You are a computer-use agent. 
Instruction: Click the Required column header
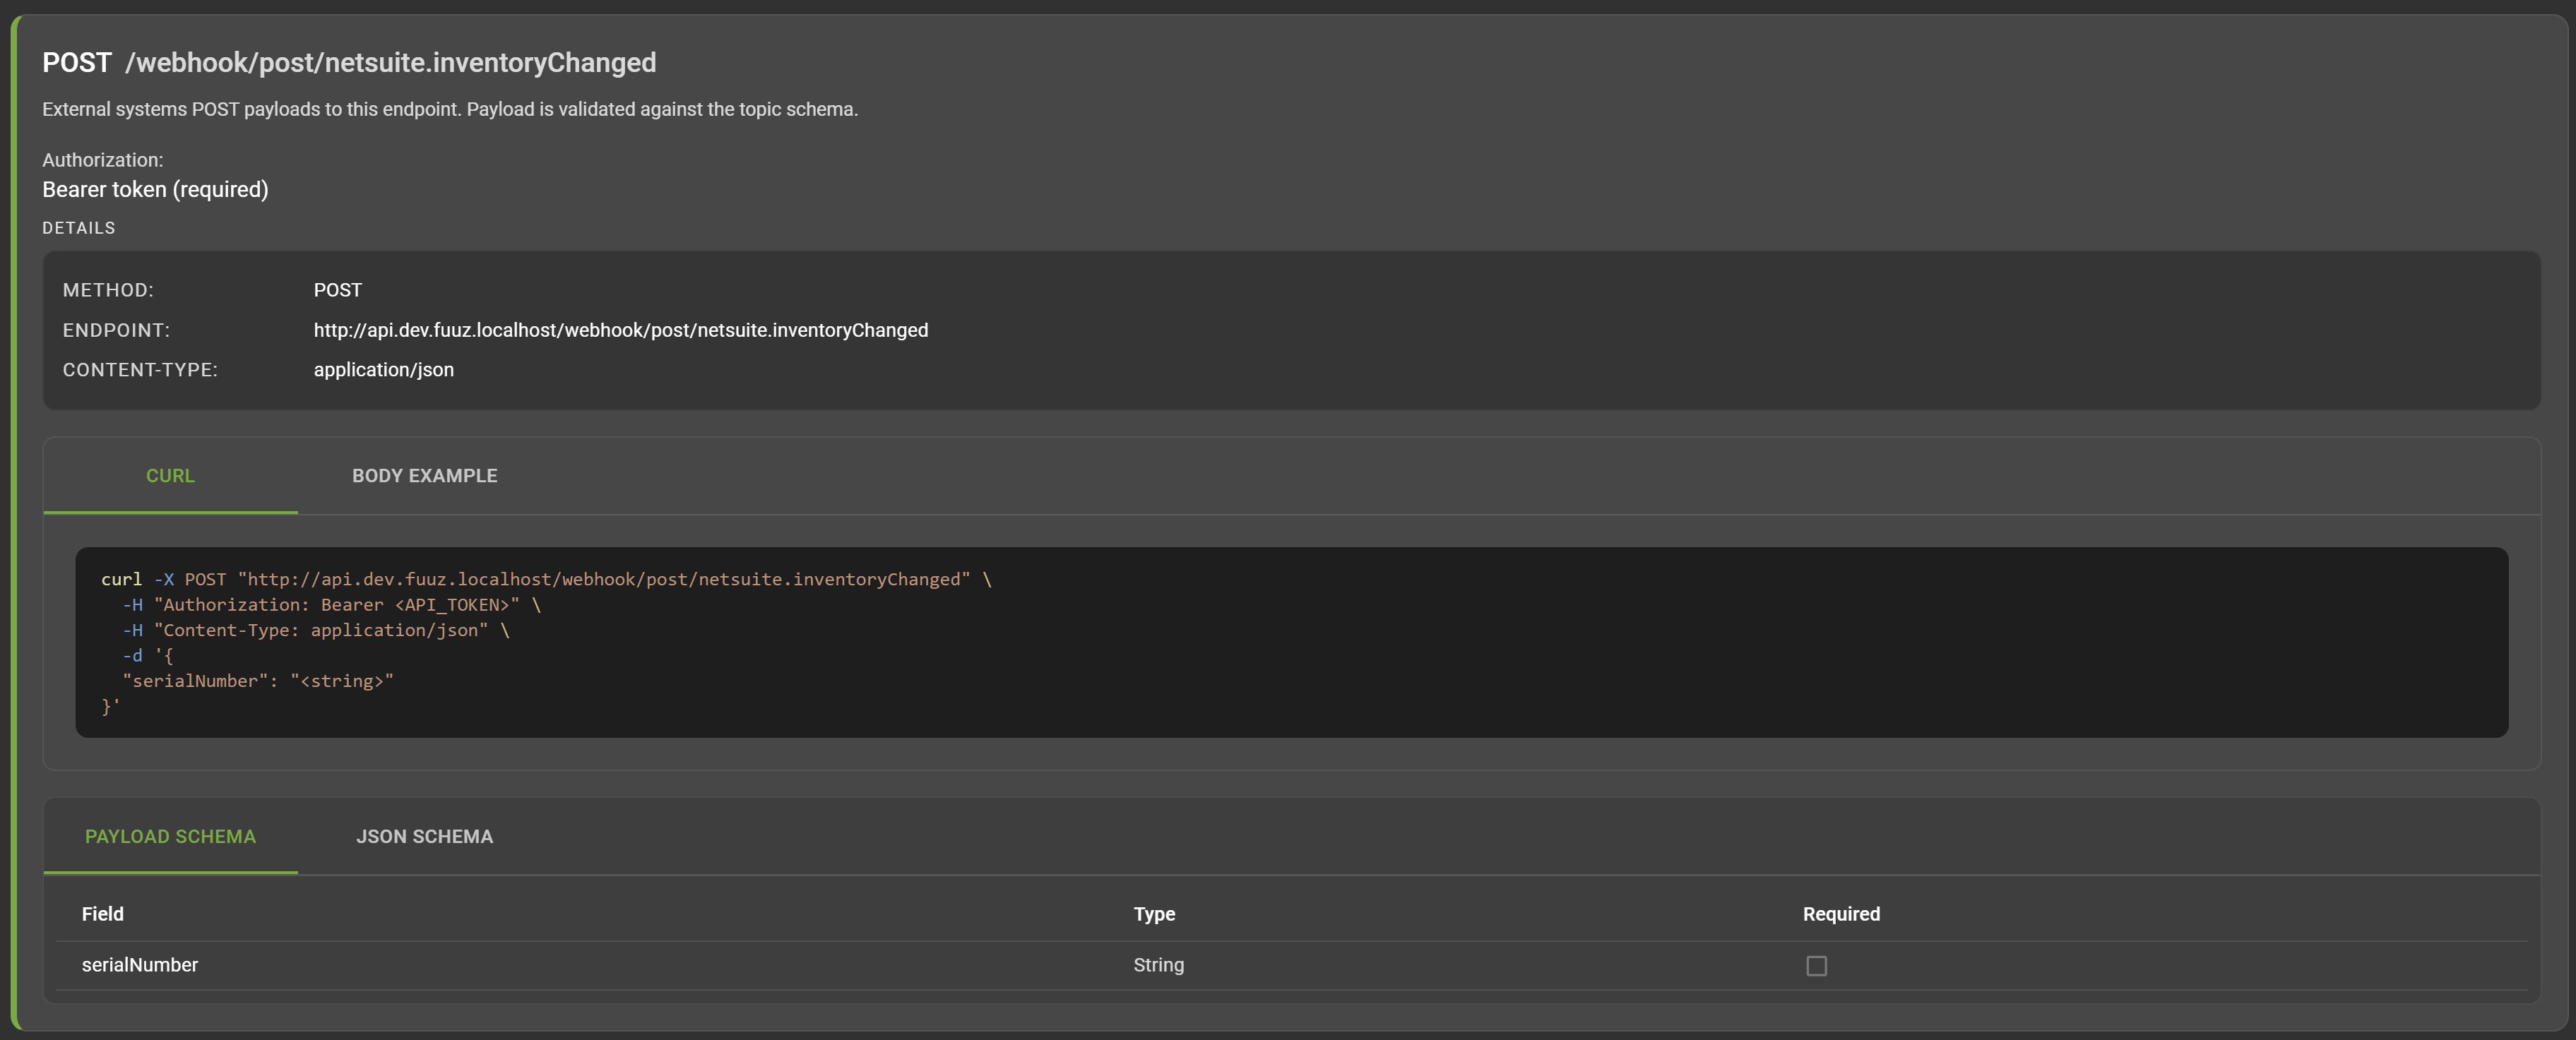pyautogui.click(x=1840, y=914)
